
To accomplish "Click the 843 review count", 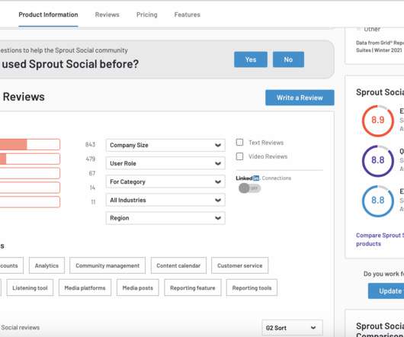I will pos(91,145).
